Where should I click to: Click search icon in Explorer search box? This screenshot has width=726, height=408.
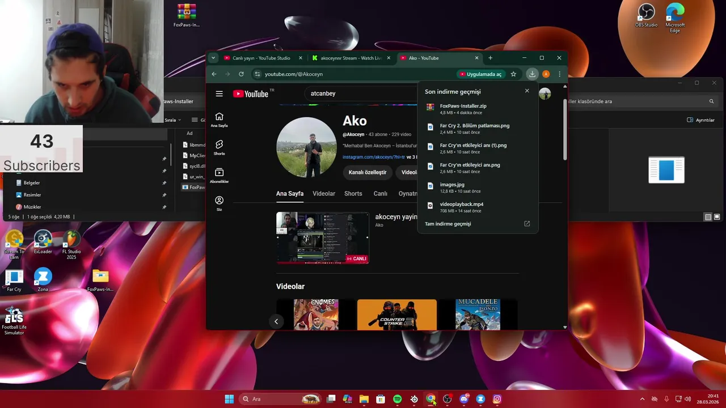point(711,101)
